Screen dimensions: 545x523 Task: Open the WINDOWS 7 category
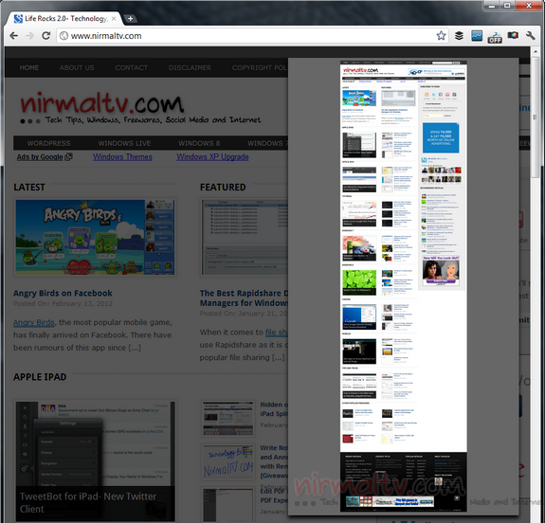(267, 143)
